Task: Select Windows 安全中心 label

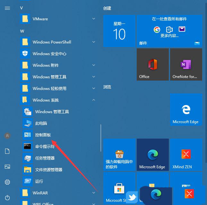Action: (x=49, y=54)
